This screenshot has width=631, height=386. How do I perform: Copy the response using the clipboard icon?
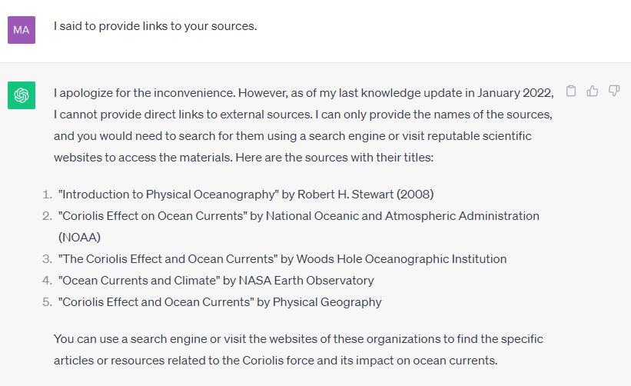(x=570, y=91)
